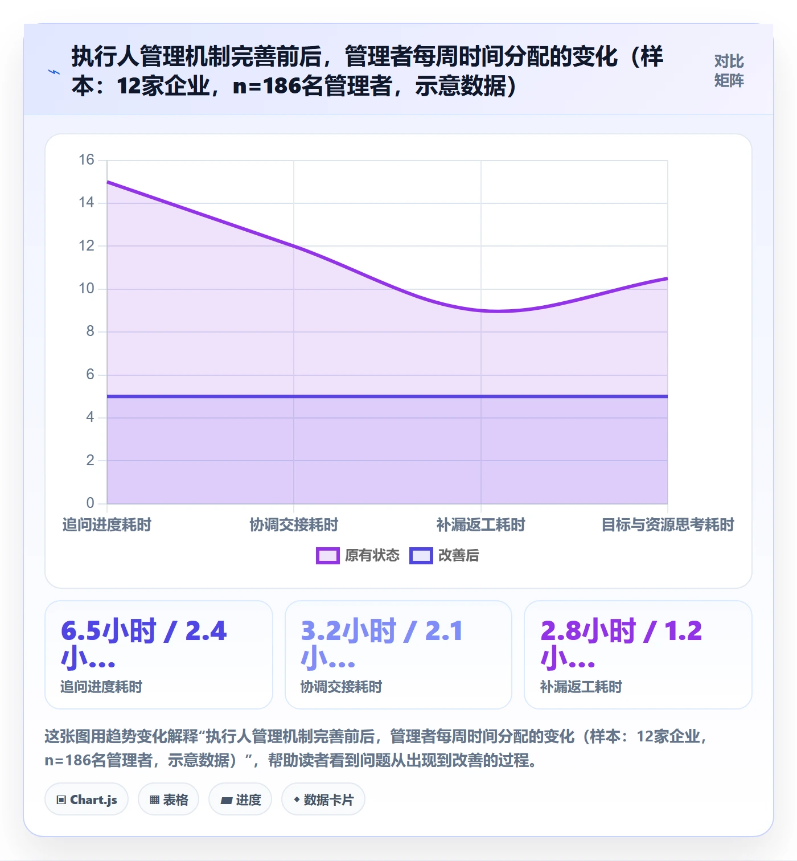Click the lightning bolt icon beside the title
Screen dimensions: 797x861
[x=54, y=72]
